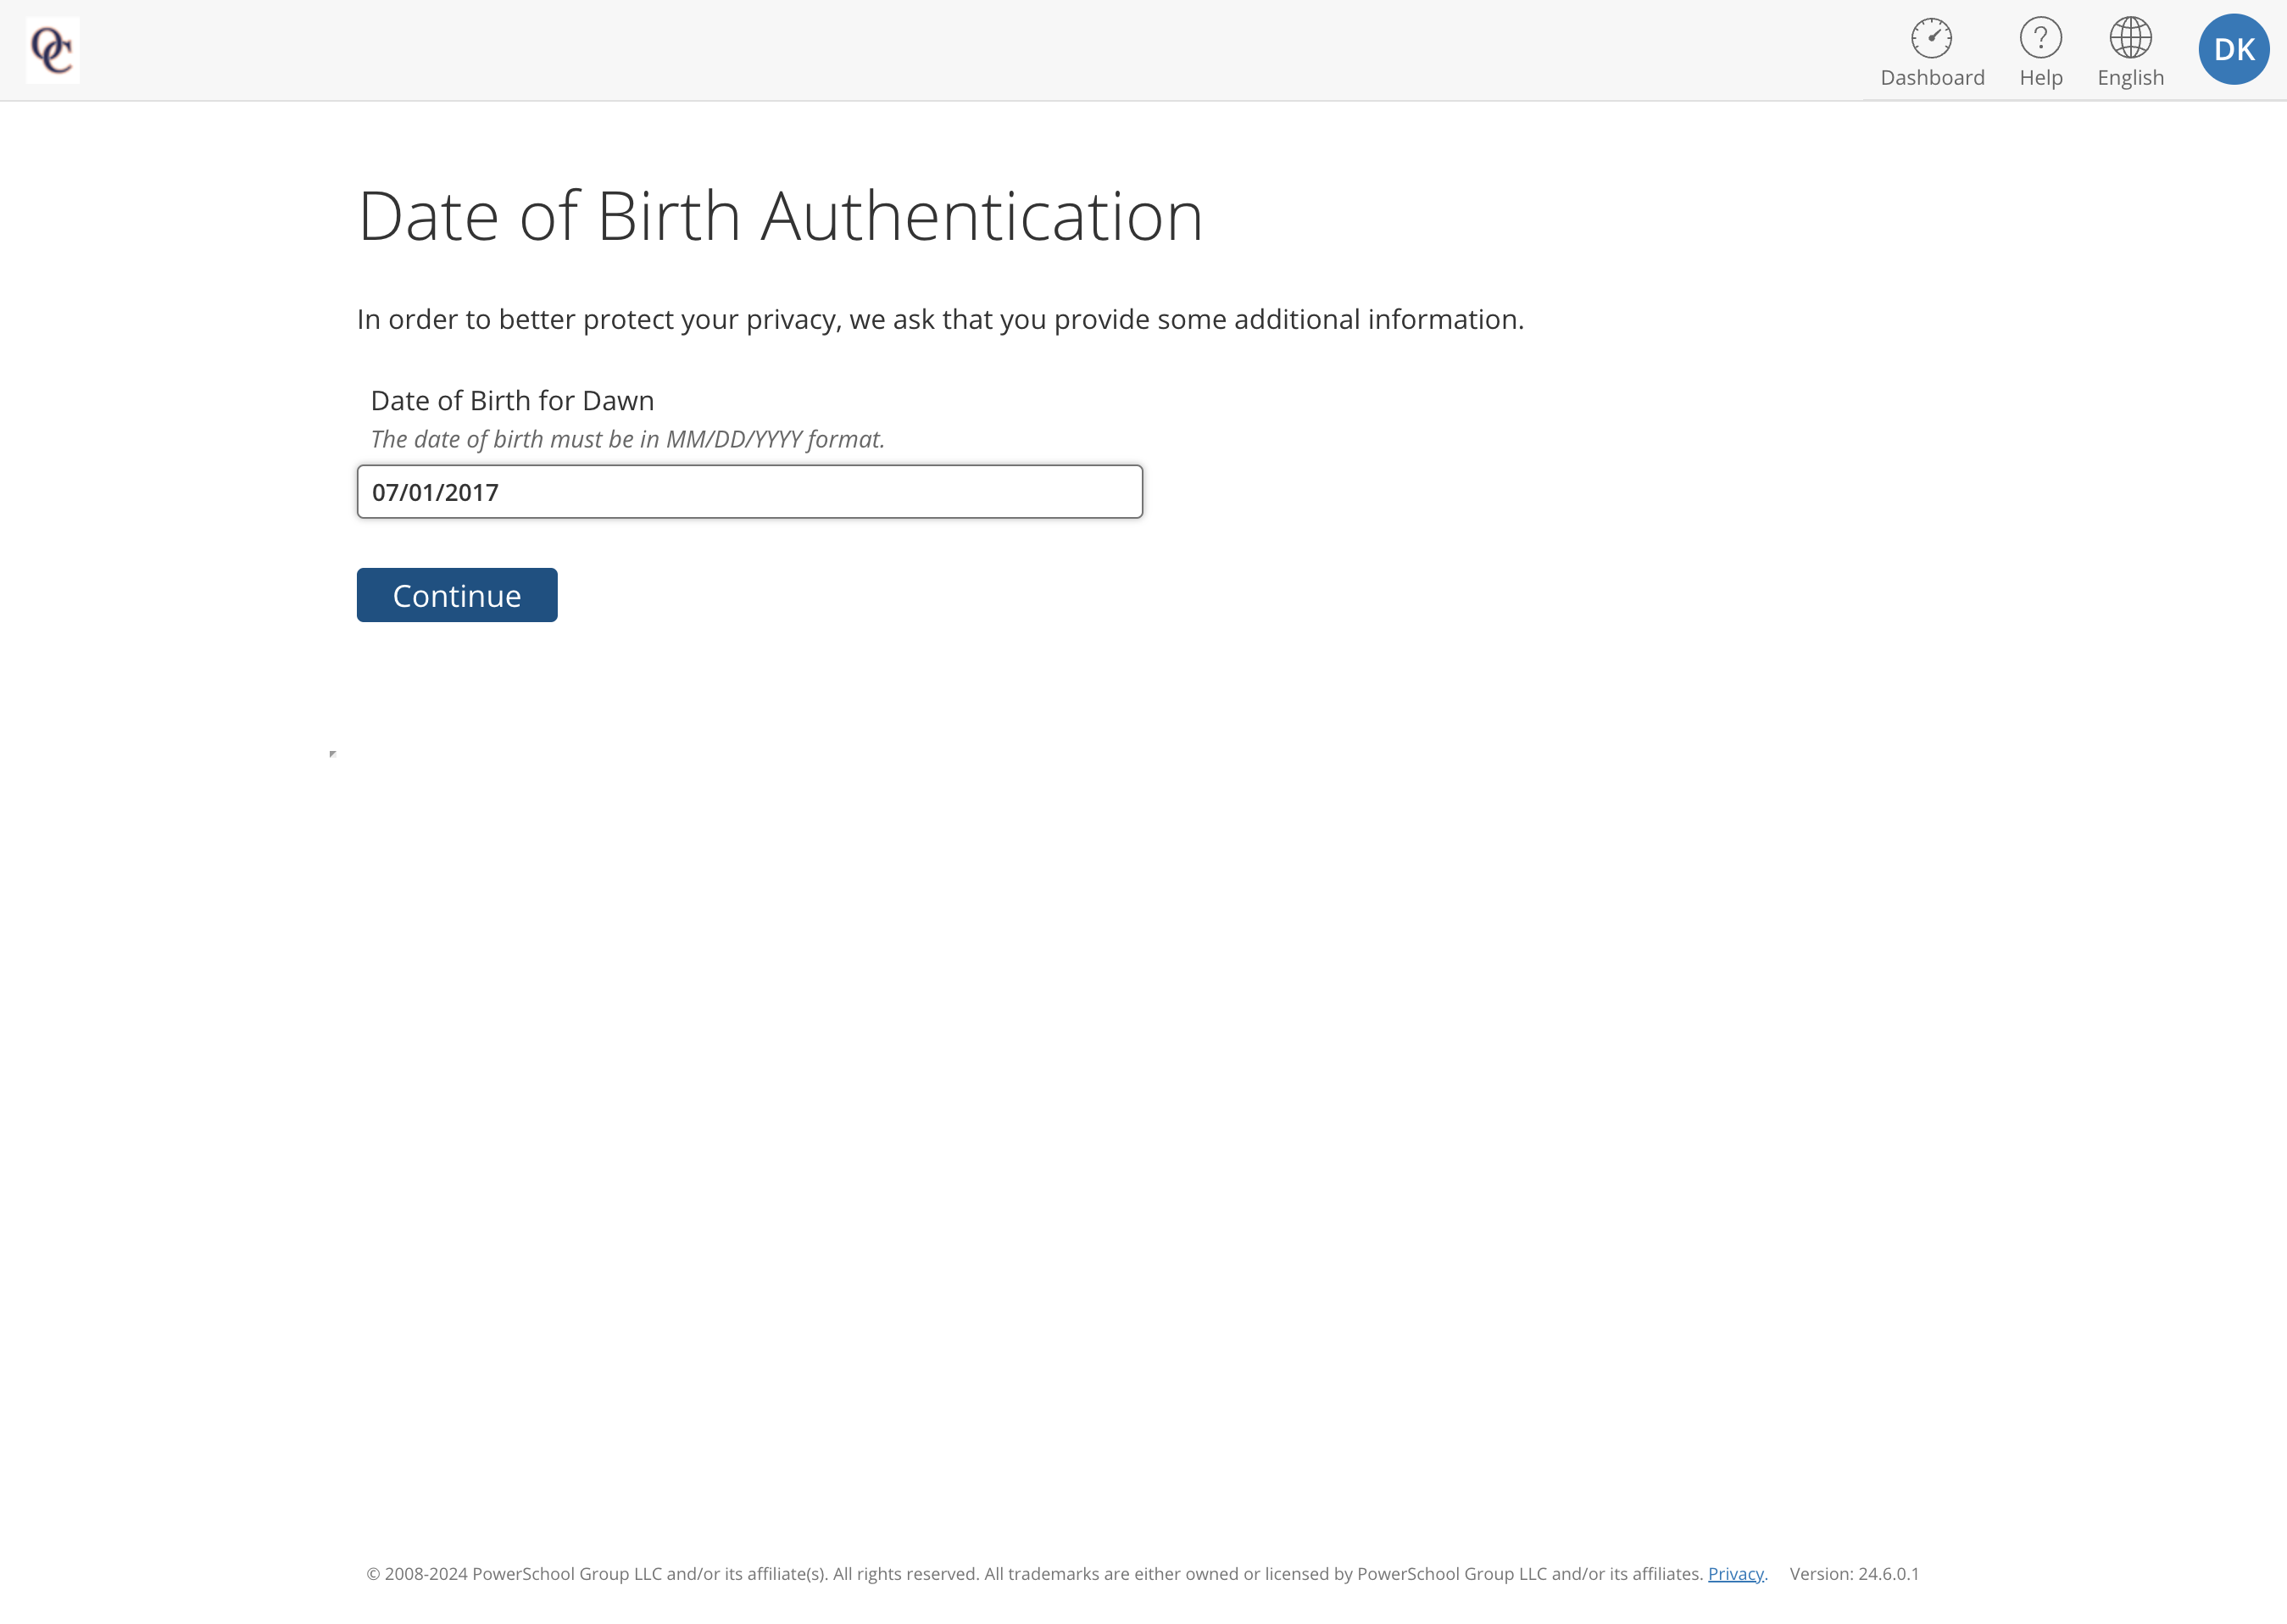Image resolution: width=2287 pixels, height=1624 pixels.
Task: Click the globe language icon
Action: click(x=2130, y=38)
